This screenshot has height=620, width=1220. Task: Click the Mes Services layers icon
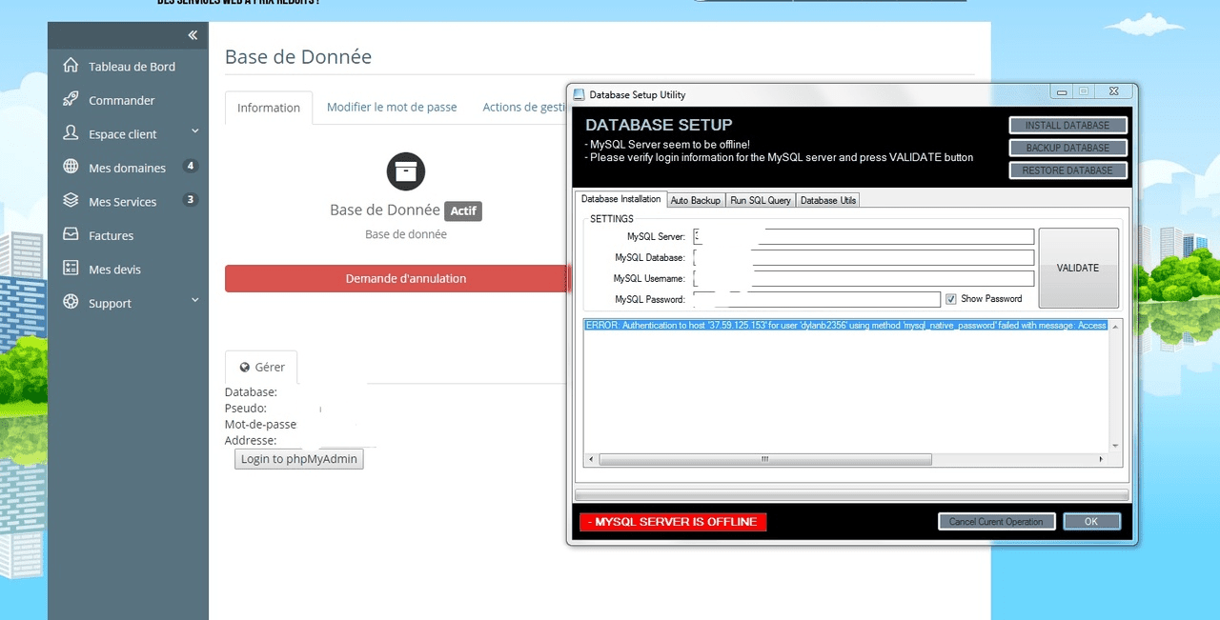pos(71,201)
